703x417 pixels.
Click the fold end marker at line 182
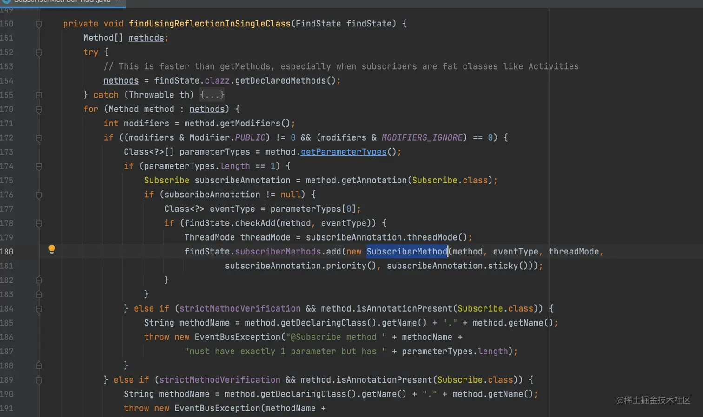(x=39, y=280)
